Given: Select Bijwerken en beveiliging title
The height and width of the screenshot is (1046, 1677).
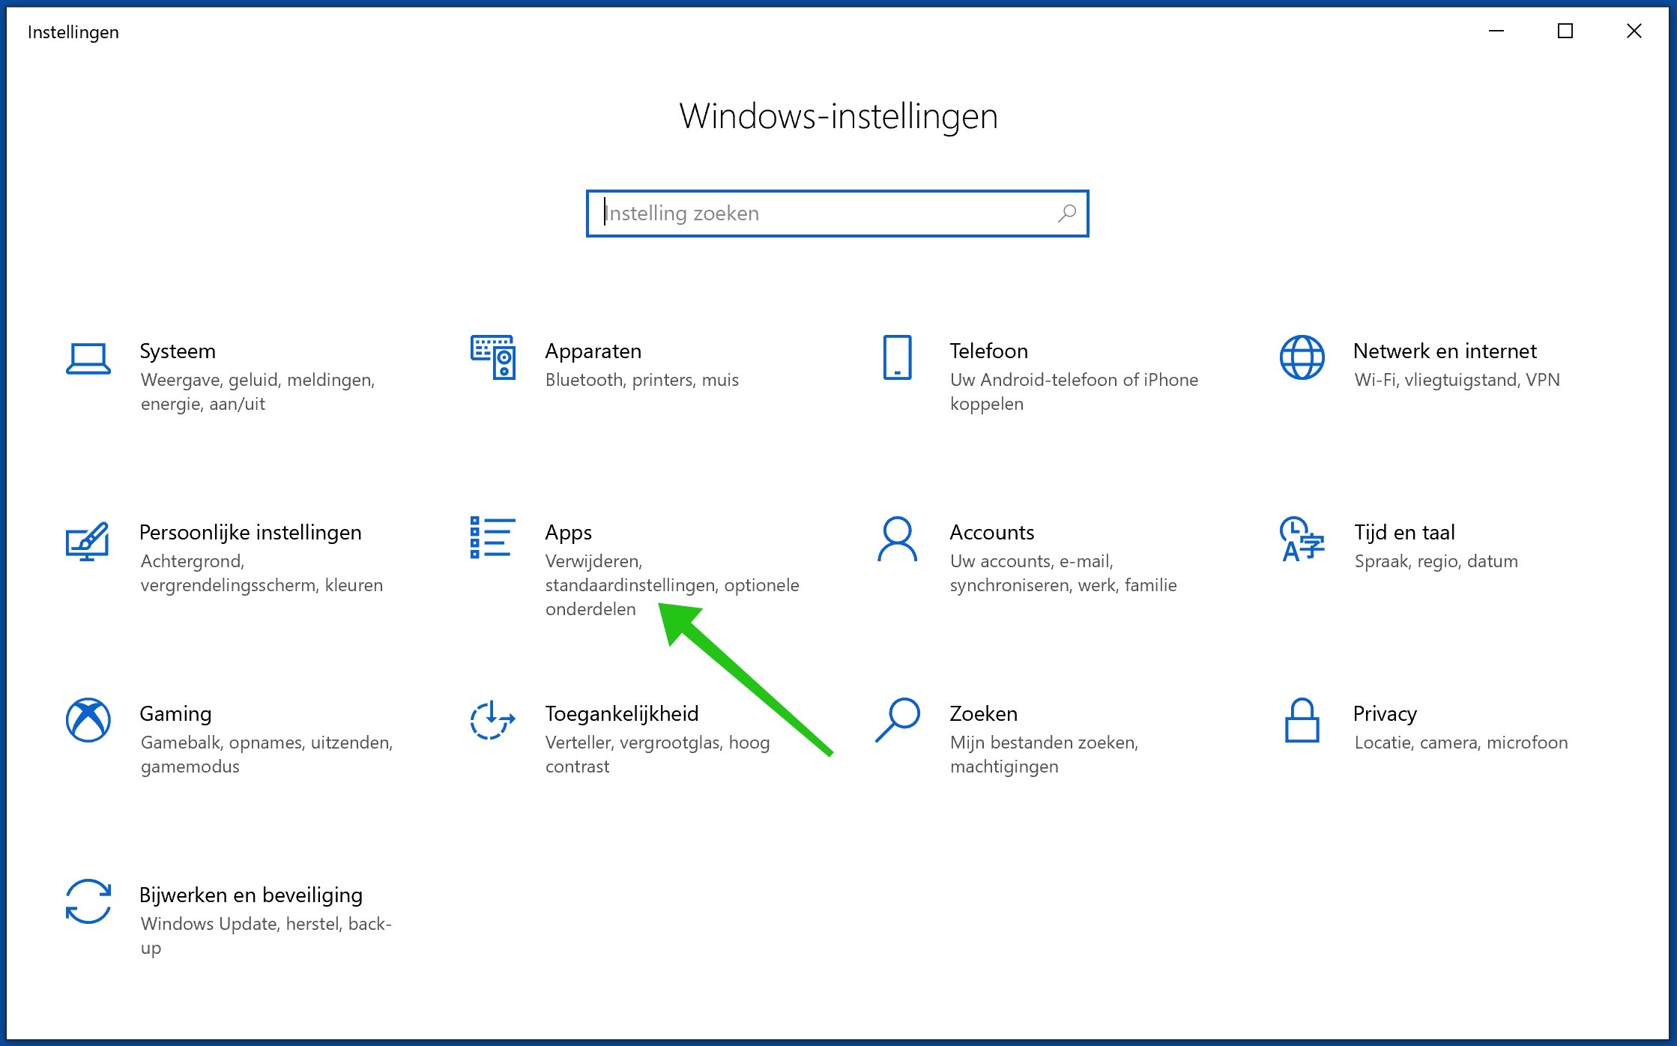Looking at the screenshot, I should (251, 895).
